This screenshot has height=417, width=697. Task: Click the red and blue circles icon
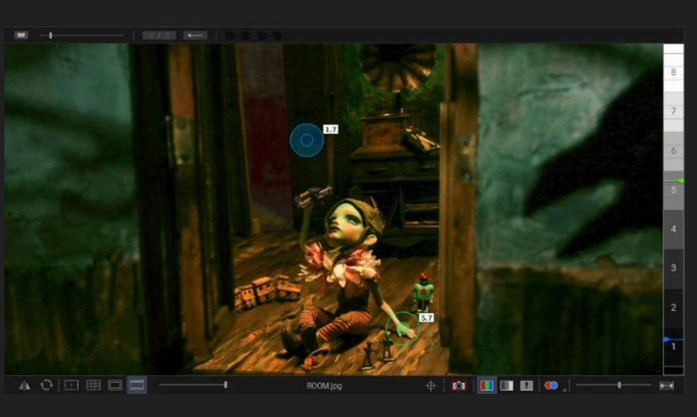(551, 386)
